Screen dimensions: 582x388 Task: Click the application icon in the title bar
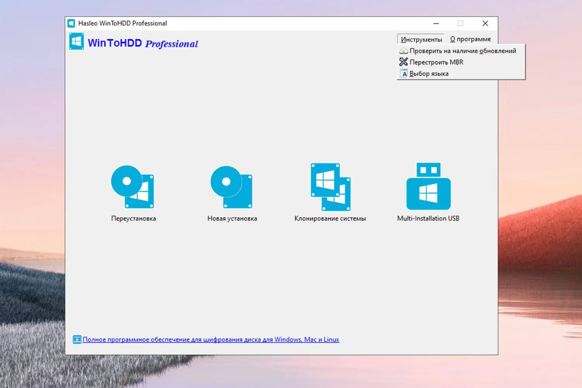click(x=71, y=23)
